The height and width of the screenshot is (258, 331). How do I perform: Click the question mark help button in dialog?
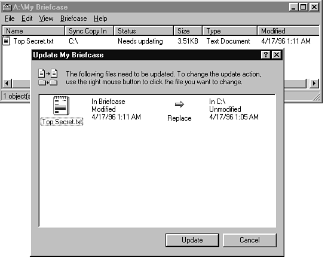click(265, 55)
